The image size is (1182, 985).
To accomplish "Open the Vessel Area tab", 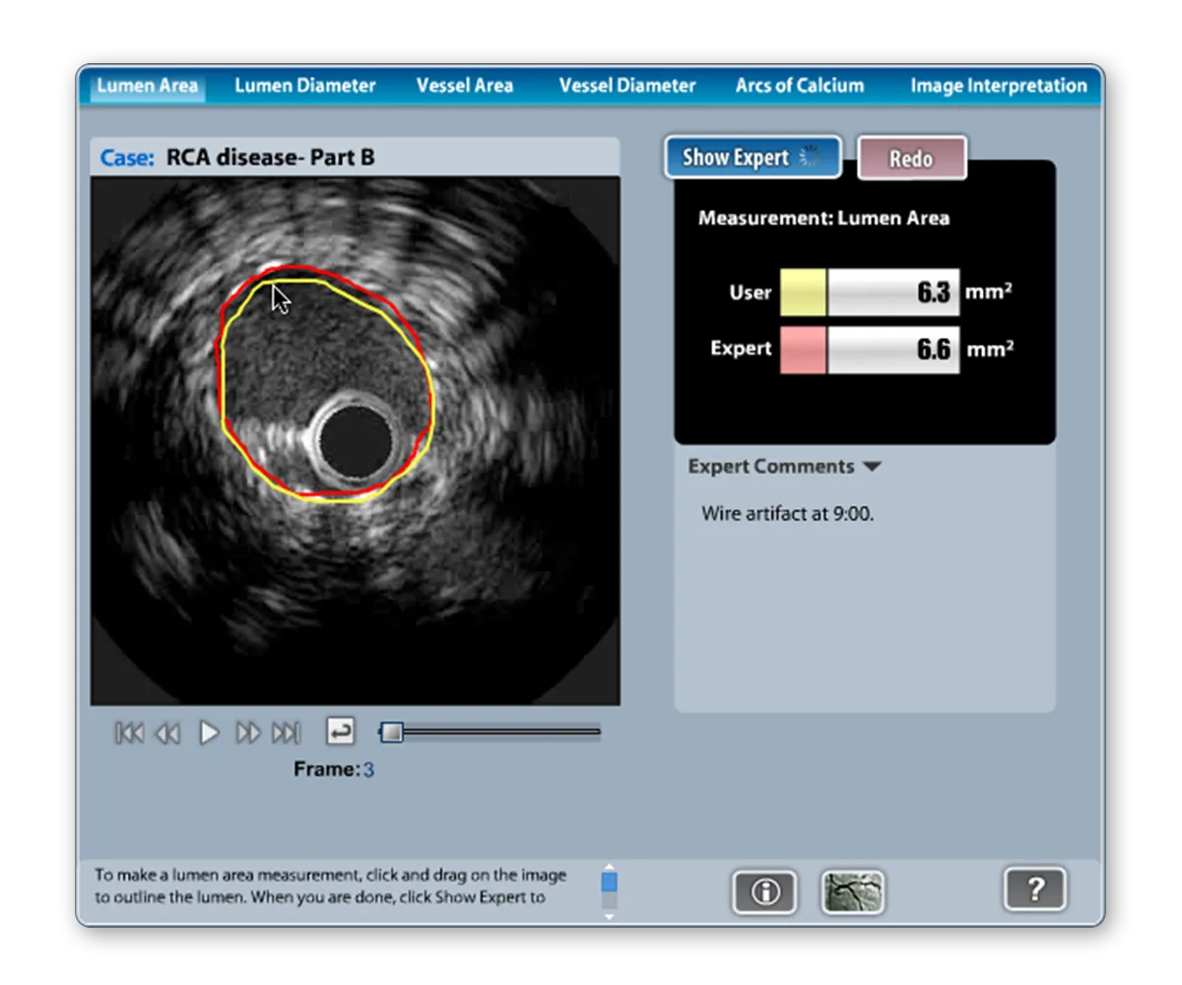I will click(x=464, y=86).
